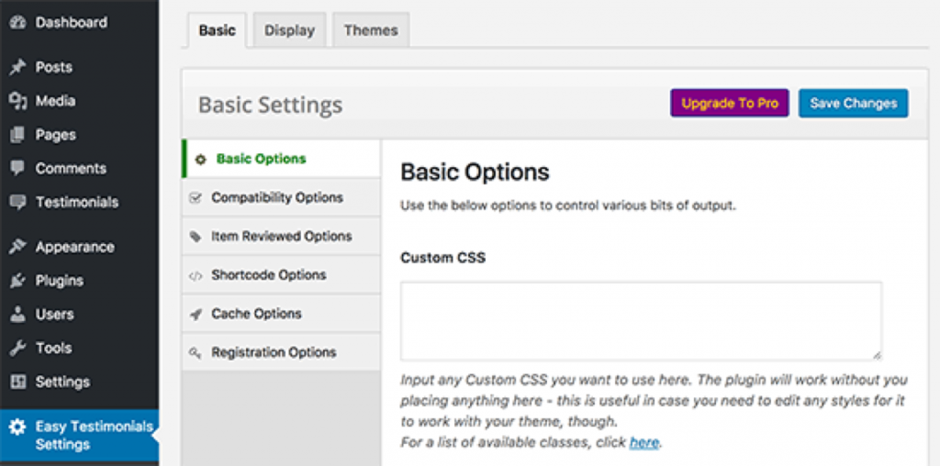
Task: Click the 'Custom CSS' field label
Action: [443, 258]
